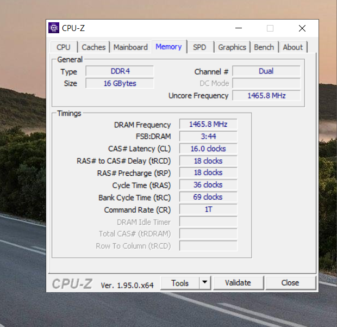Click the Uncore Frequency 1465.8 MHz value
The width and height of the screenshot is (337, 327).
(x=266, y=96)
